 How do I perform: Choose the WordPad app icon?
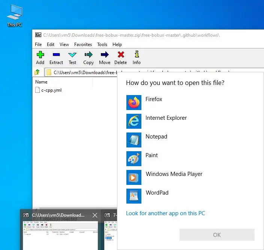[x=133, y=196]
